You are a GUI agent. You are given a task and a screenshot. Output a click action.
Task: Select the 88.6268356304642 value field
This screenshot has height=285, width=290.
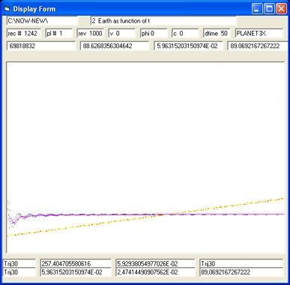pyautogui.click(x=115, y=46)
